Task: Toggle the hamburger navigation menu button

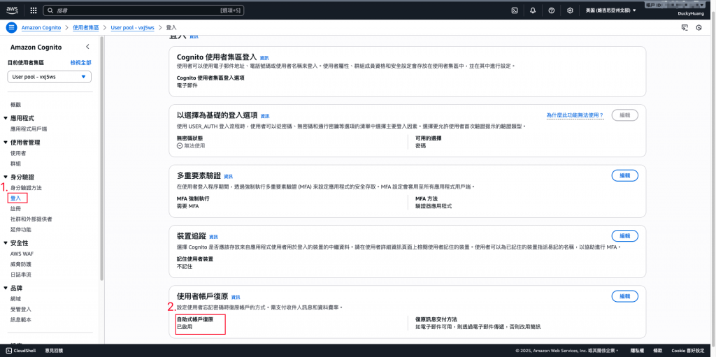Action: [11, 27]
